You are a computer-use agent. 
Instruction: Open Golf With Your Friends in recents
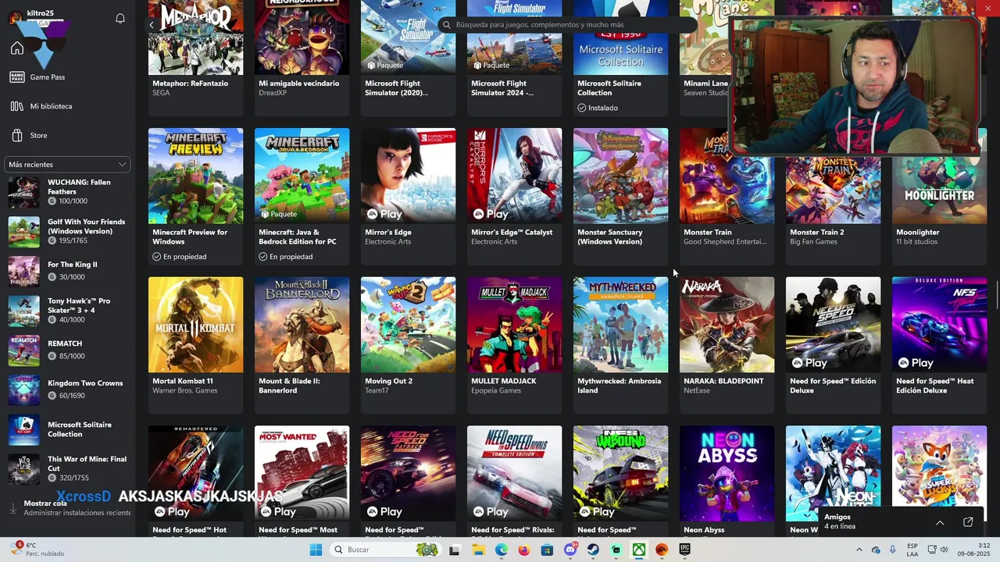pos(68,232)
